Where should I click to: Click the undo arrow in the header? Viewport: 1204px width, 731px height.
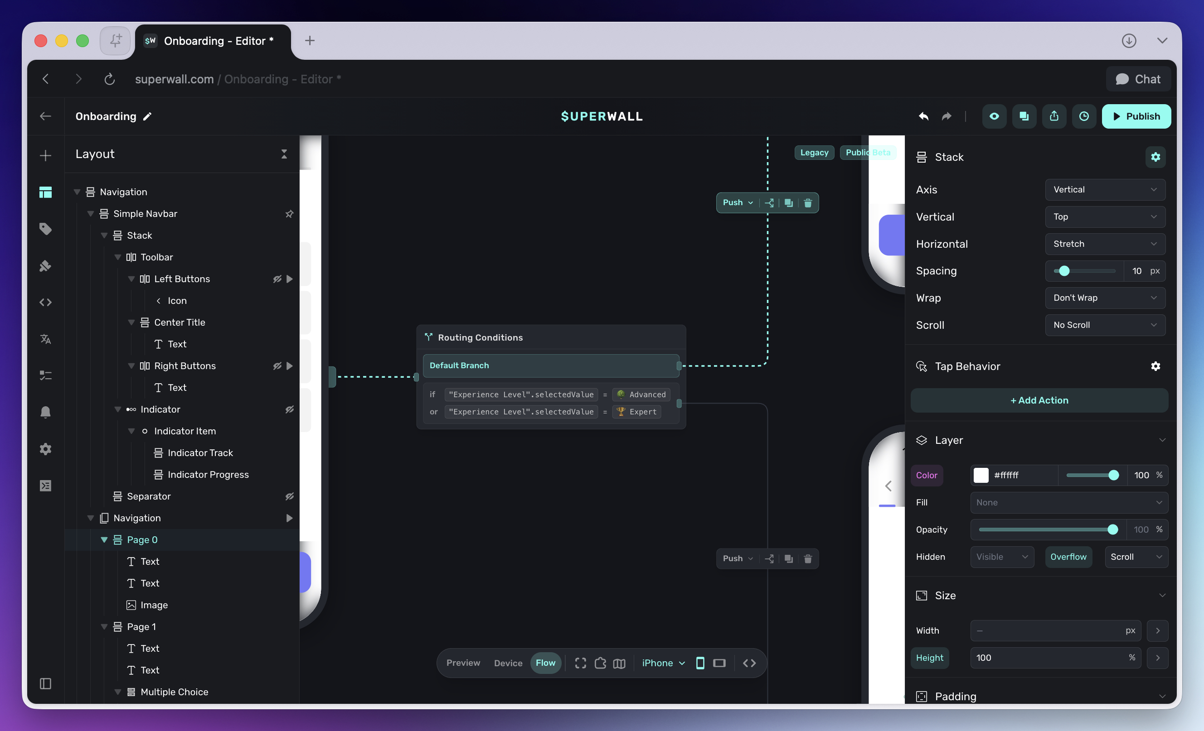tap(923, 116)
